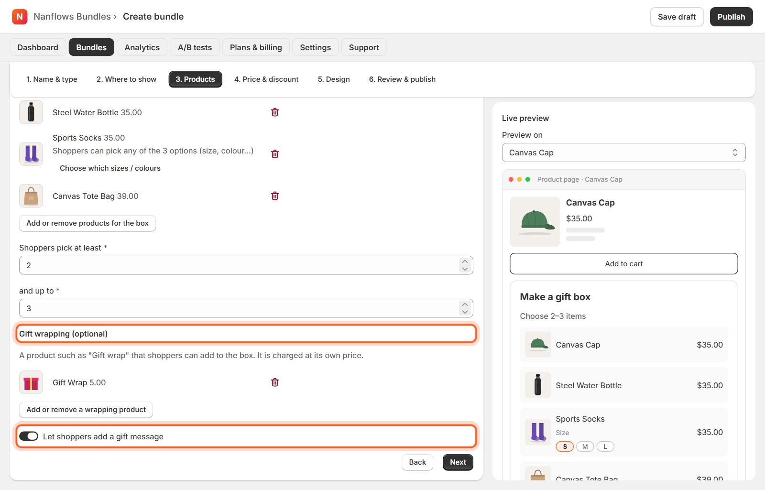The width and height of the screenshot is (765, 490).
Task: Click the Next button
Action: (458, 462)
